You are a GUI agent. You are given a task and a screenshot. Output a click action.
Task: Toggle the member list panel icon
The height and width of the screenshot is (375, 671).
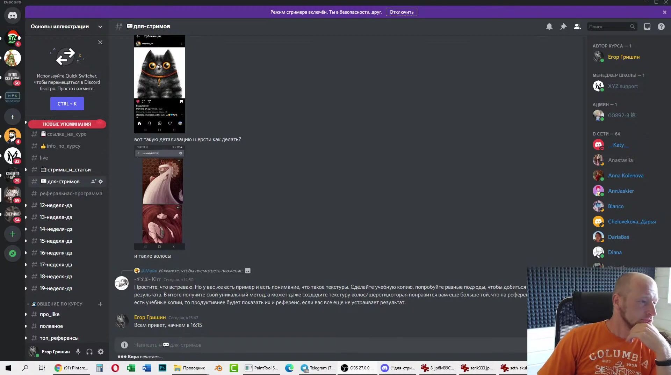(x=577, y=27)
